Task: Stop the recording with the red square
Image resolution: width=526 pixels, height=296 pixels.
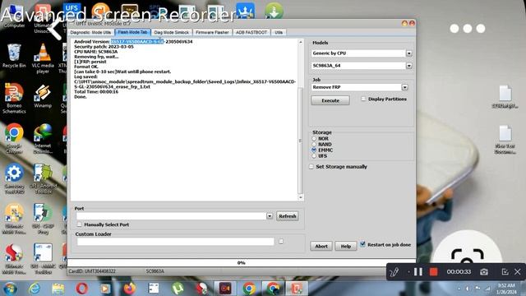Action: click(x=433, y=272)
